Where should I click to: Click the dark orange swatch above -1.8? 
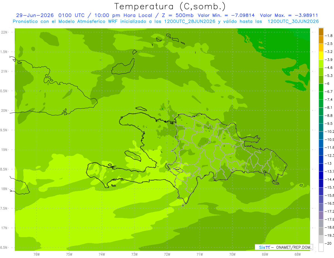(321, 32)
